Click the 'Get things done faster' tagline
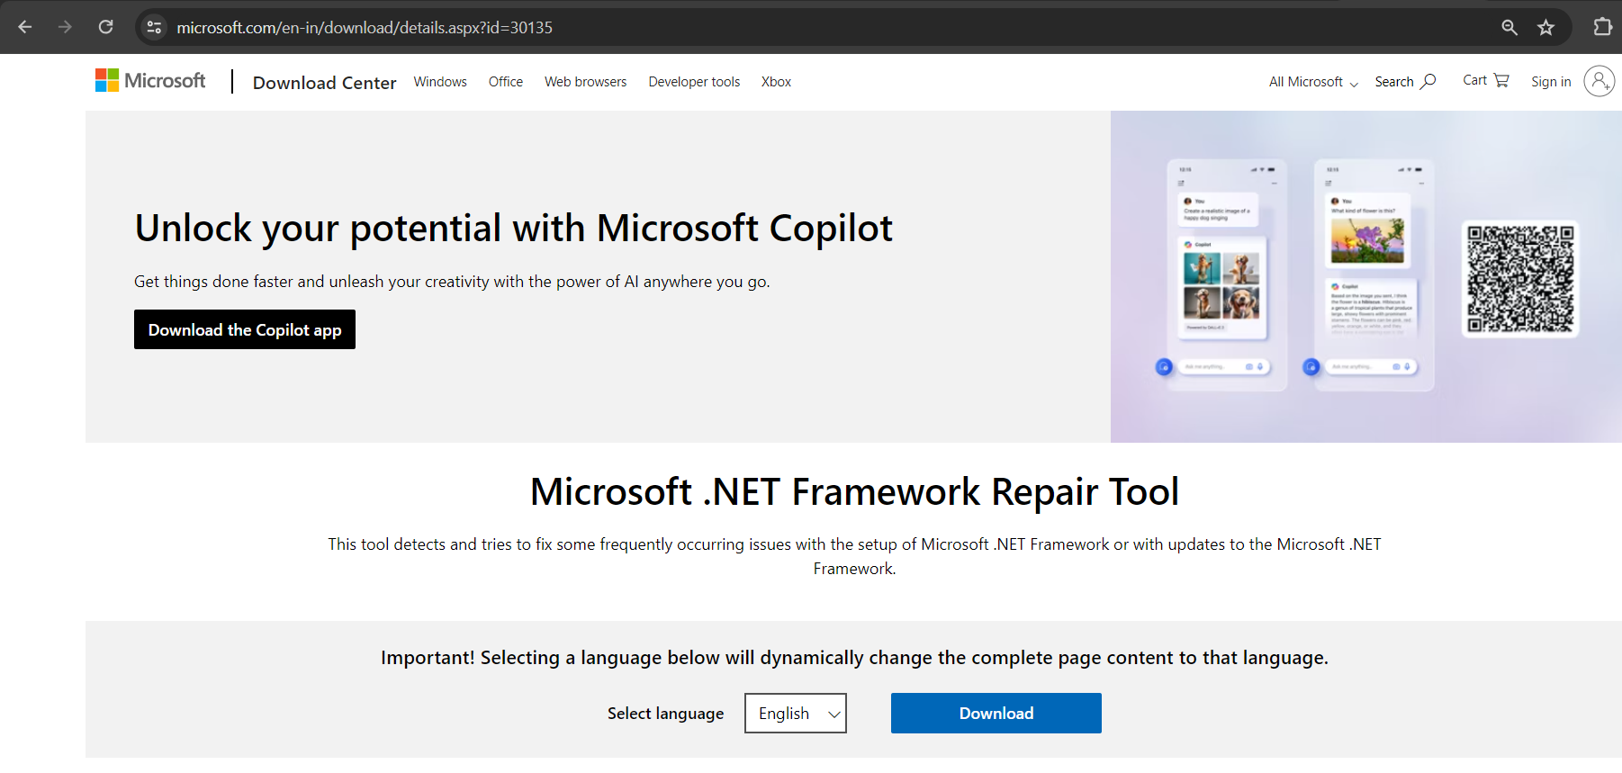Screen dimensions: 1622x773 [x=452, y=282]
